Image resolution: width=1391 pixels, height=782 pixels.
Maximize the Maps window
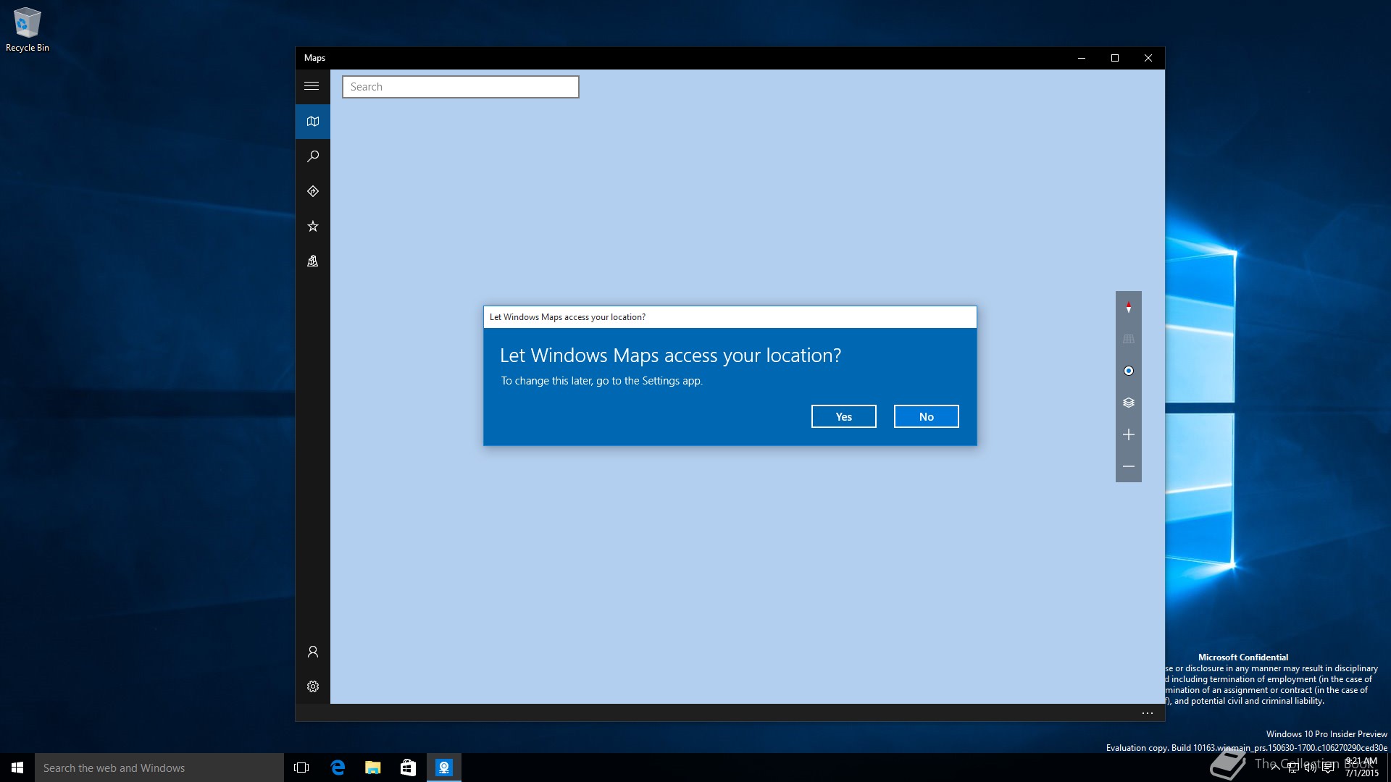(1115, 58)
